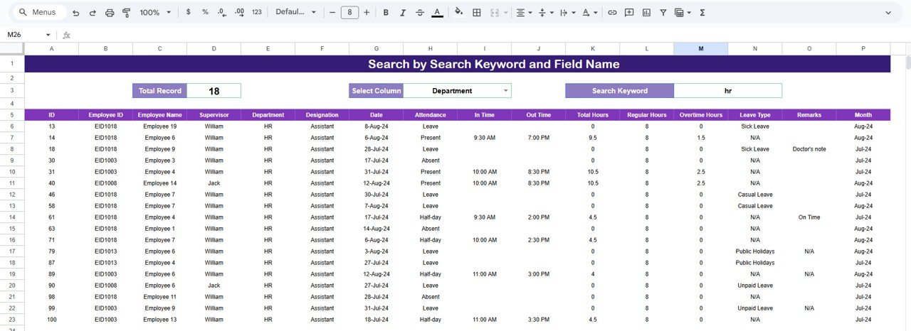Print the spreadsheet with printer icon
Screen dimensions: 911x331
tap(110, 12)
